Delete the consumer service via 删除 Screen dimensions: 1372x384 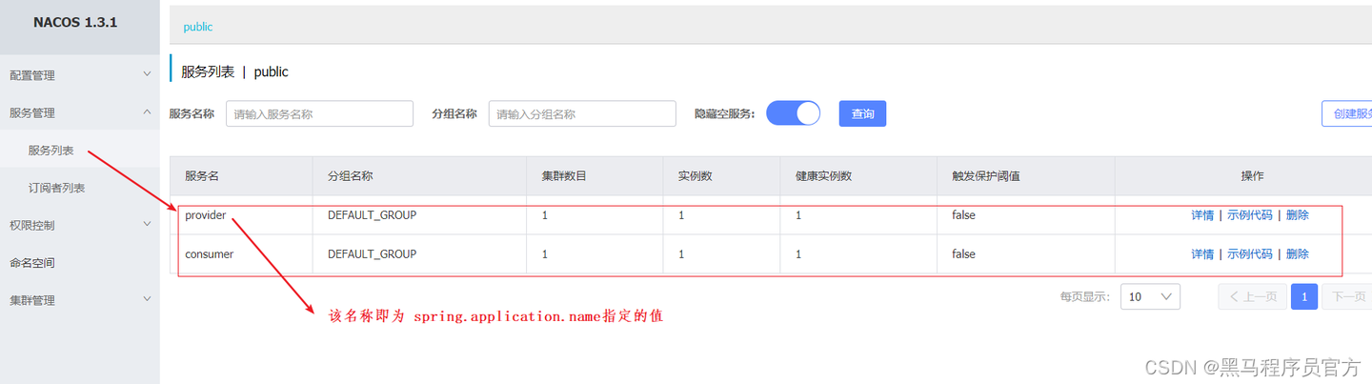[1297, 254]
